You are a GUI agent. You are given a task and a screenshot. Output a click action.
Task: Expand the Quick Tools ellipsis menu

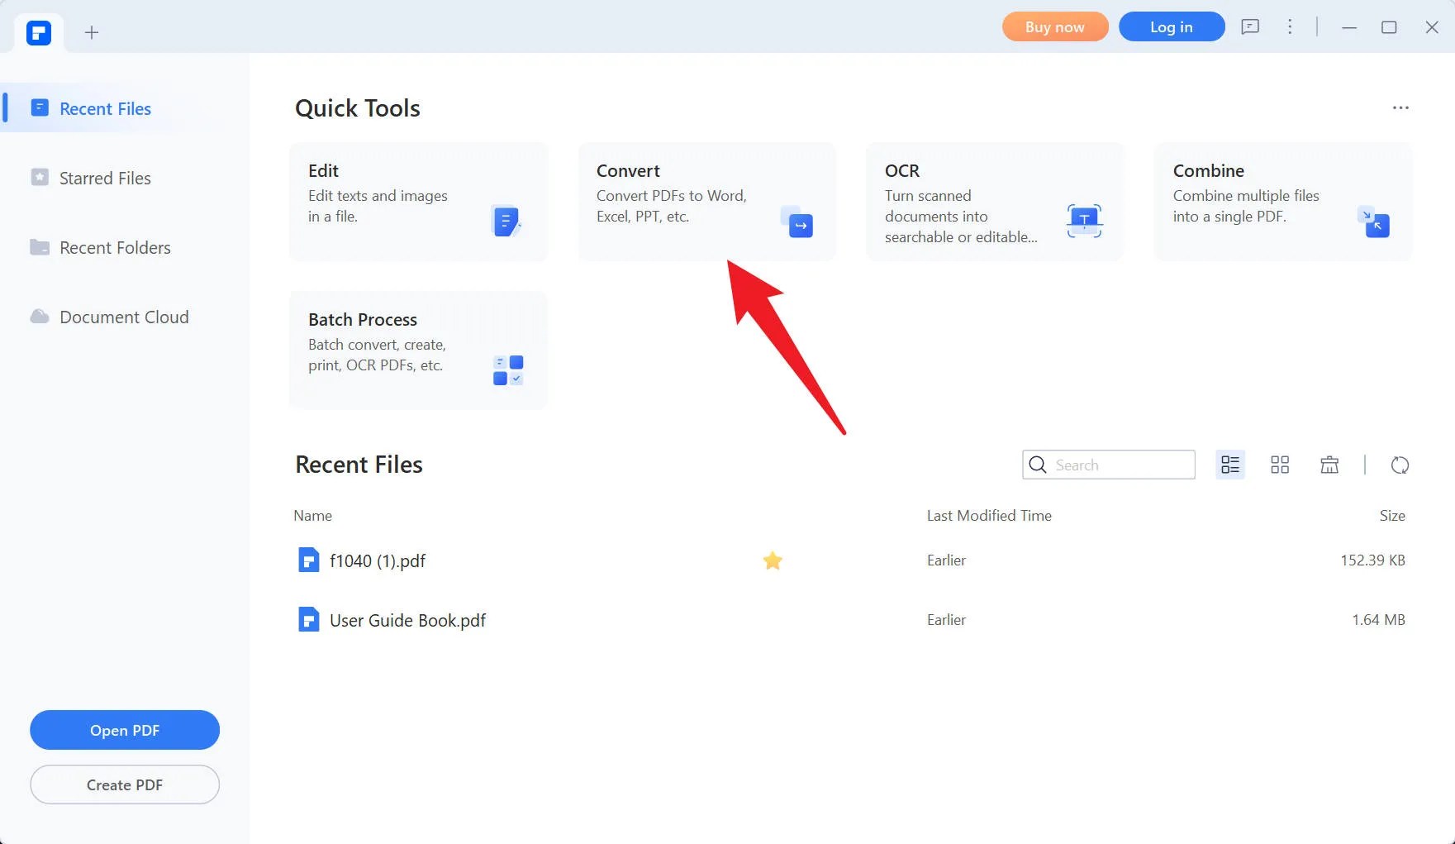1400,107
